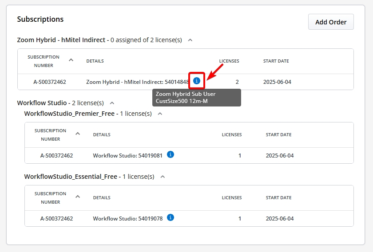This screenshot has height=252, width=373.
Task: Click licenses value 1 in 54019081 row
Action: [240, 156]
